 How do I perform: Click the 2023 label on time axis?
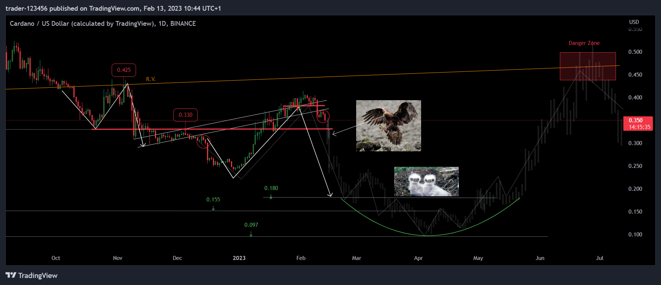point(239,258)
